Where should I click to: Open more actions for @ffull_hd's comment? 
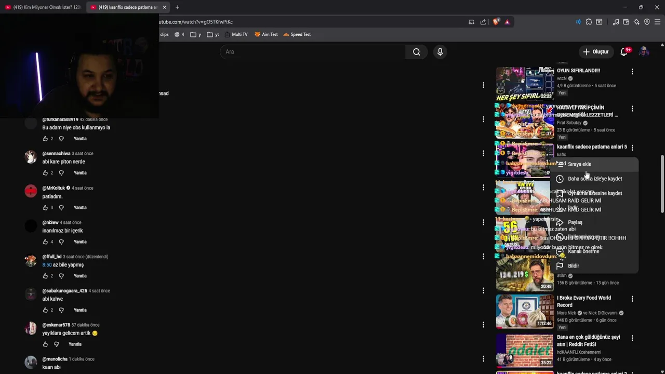point(483,256)
